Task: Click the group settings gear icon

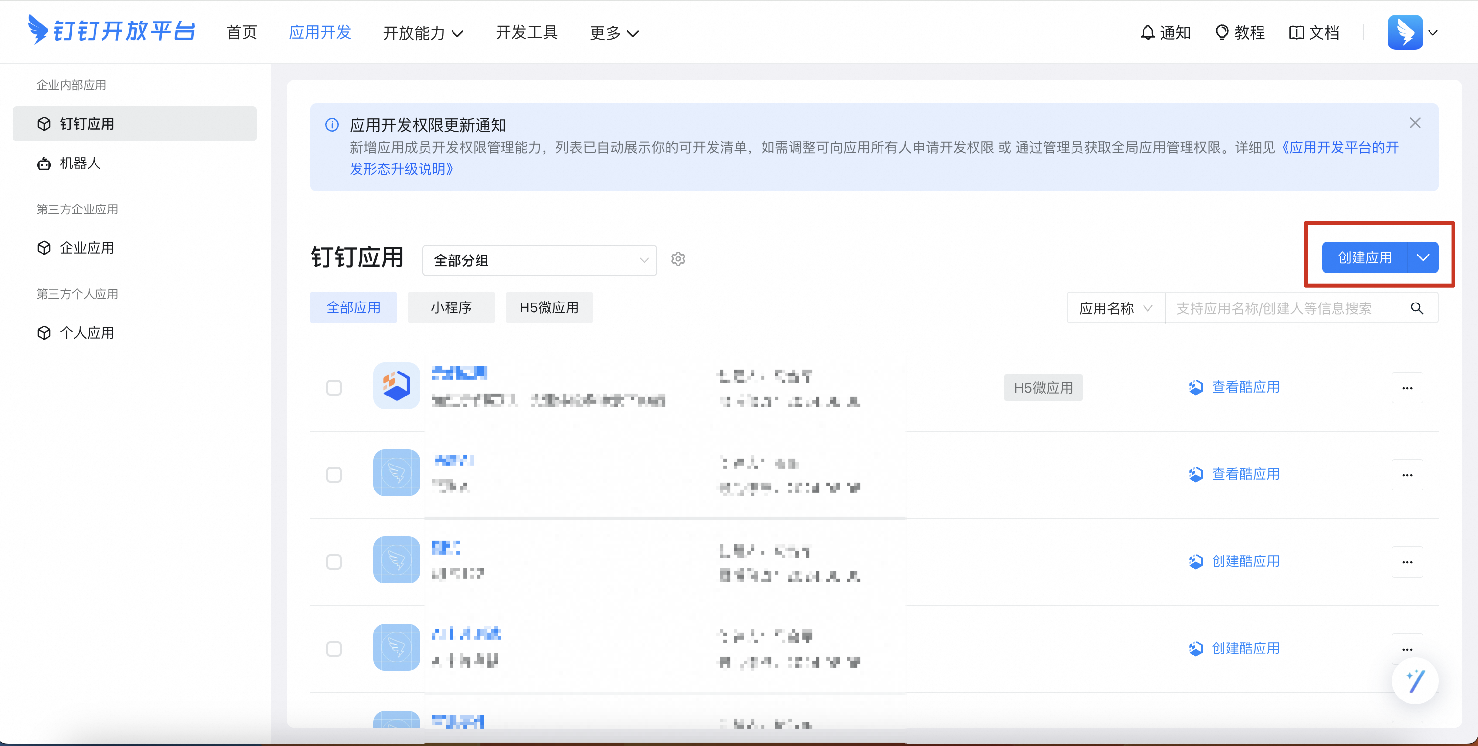Action: [x=678, y=259]
